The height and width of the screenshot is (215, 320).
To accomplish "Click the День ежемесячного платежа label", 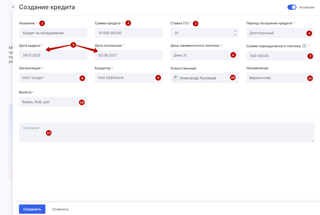I will (195, 45).
